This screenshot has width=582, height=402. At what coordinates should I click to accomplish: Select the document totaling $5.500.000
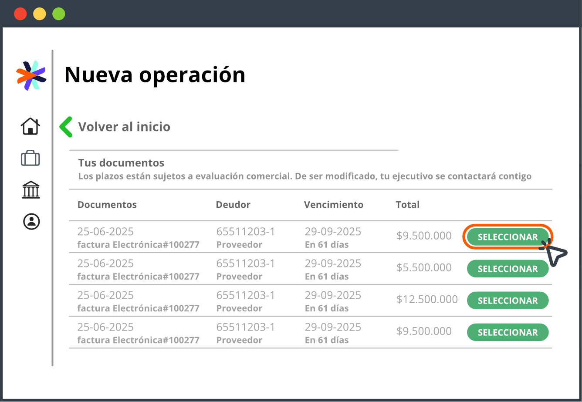point(508,269)
